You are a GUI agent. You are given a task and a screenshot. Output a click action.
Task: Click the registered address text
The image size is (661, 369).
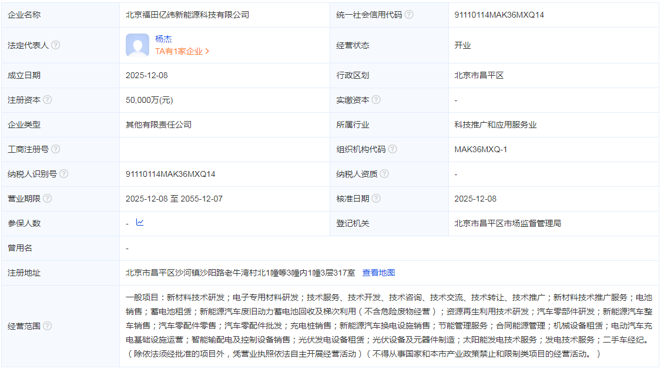[240, 273]
